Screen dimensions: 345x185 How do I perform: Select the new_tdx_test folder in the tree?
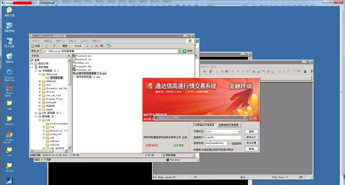pos(52,95)
